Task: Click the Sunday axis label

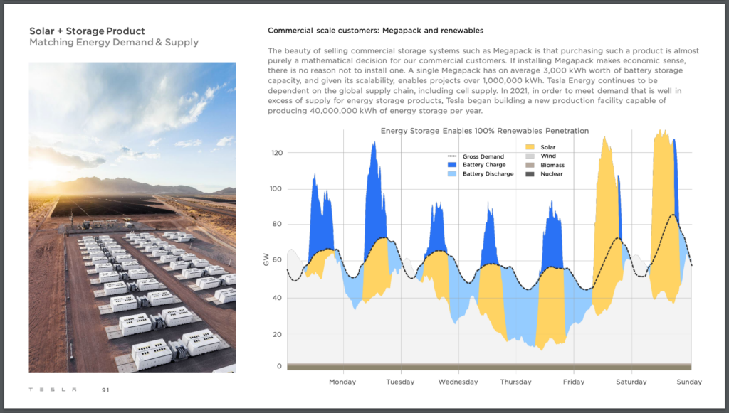Action: (x=689, y=382)
